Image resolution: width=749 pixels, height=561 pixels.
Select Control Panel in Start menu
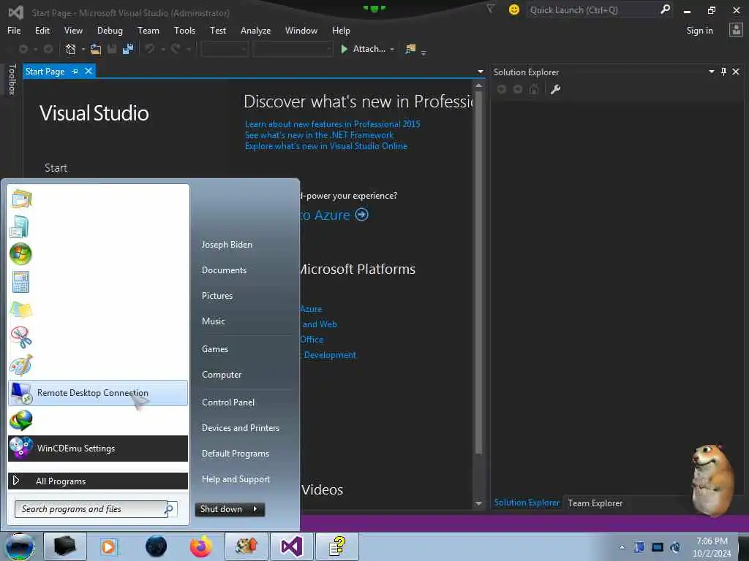pos(228,402)
